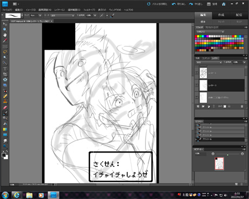Close the open document tab
249x199 pixels.
click(x=51, y=21)
